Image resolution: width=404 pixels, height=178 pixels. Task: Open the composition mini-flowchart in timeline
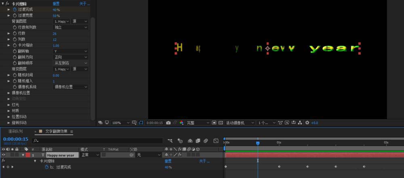pos(170,140)
